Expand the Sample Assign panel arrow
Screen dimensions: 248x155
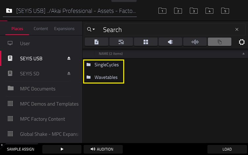(x=2, y=145)
